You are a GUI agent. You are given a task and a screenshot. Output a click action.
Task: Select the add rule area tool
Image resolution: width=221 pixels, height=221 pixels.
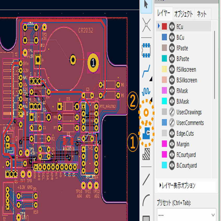[x=146, y=154]
